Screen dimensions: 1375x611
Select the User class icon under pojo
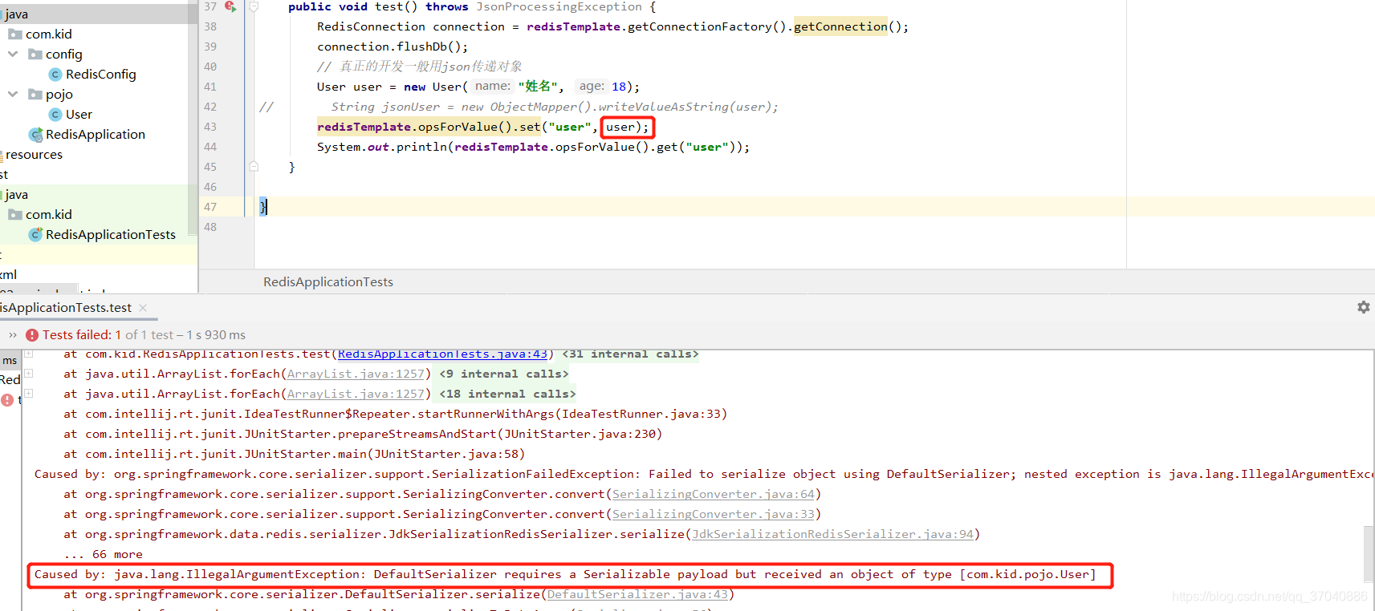tap(55, 115)
